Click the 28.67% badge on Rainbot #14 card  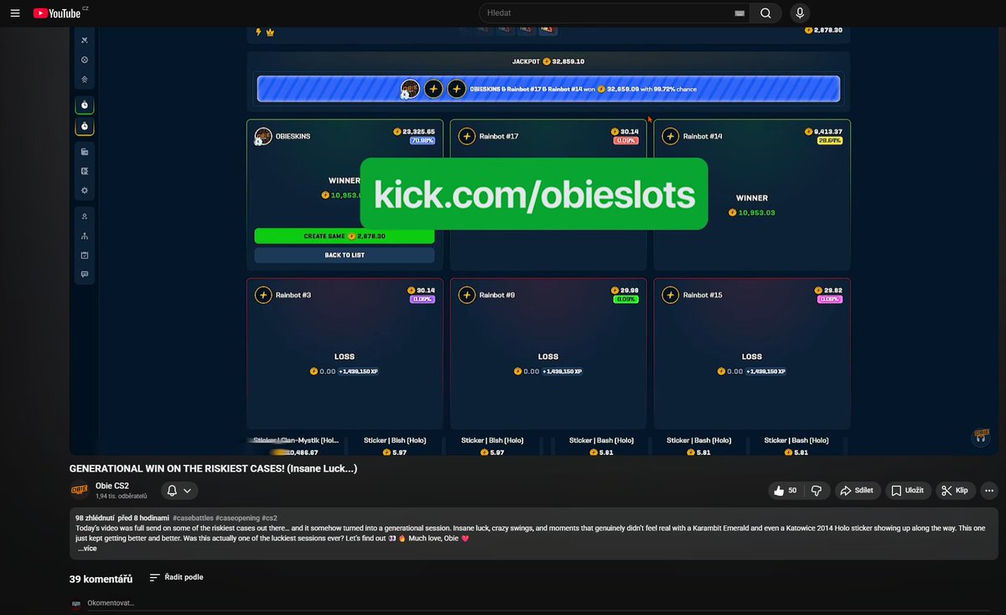point(830,141)
